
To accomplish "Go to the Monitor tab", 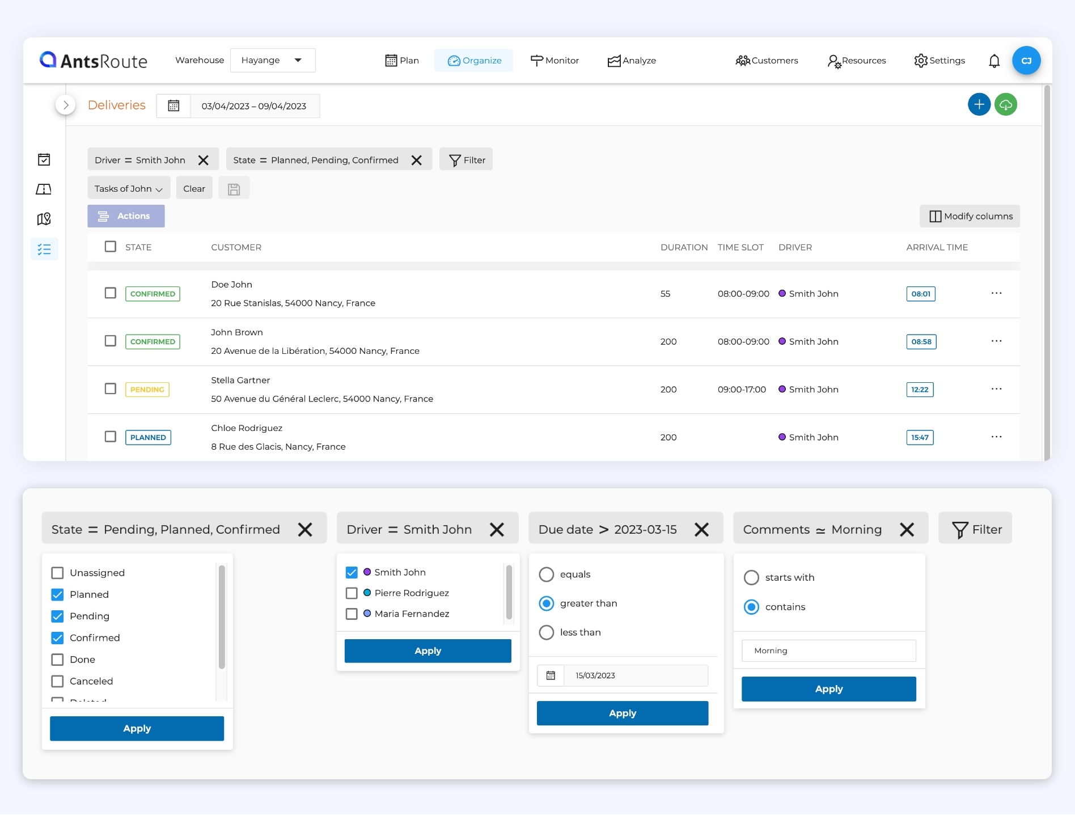I will pyautogui.click(x=555, y=61).
